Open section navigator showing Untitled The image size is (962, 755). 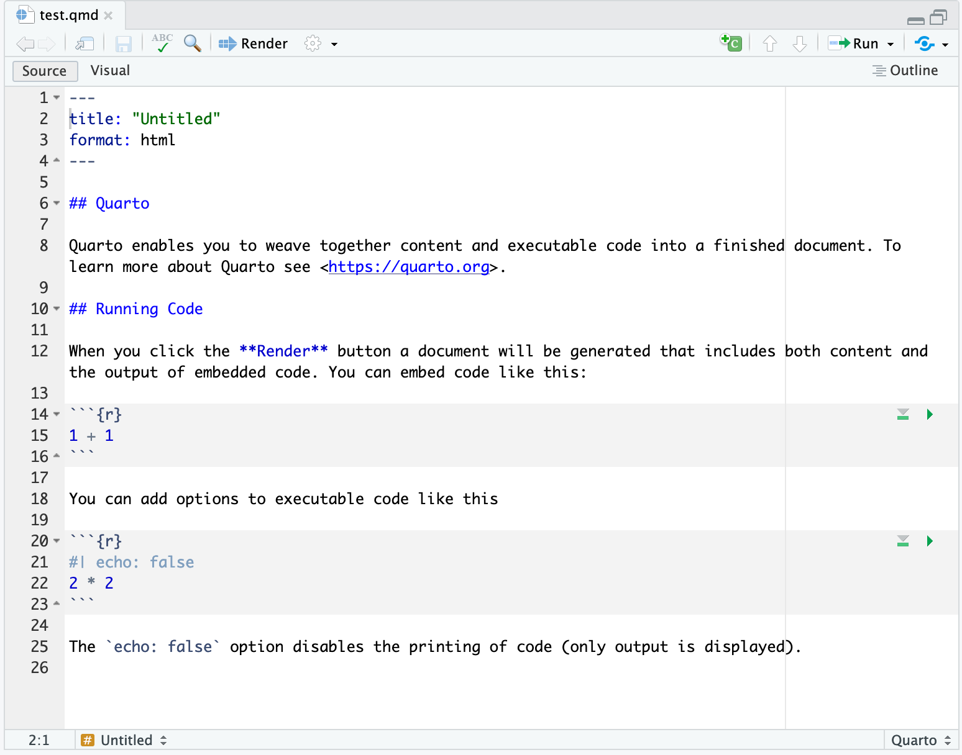124,740
